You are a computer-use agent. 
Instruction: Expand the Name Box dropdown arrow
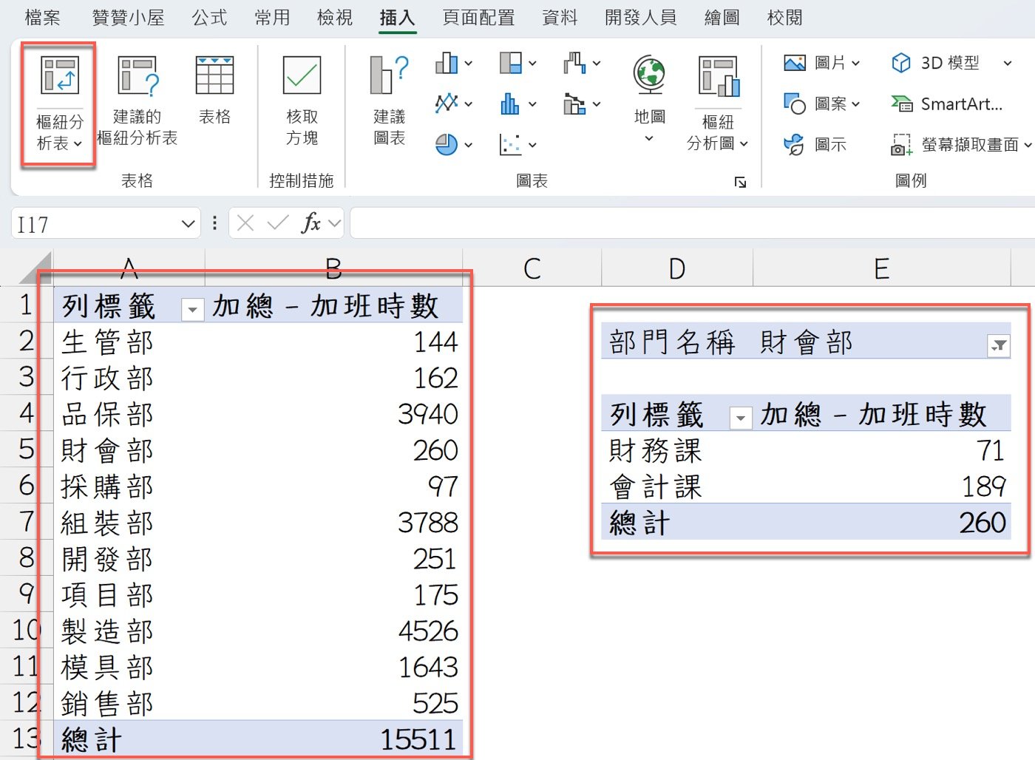(188, 223)
